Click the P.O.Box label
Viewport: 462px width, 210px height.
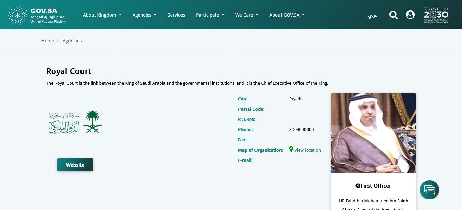point(247,120)
